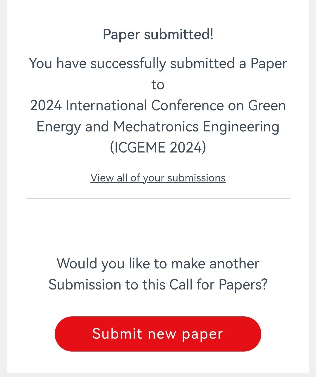
Task: Click the word "paper" on the red button
Action: click(x=202, y=334)
